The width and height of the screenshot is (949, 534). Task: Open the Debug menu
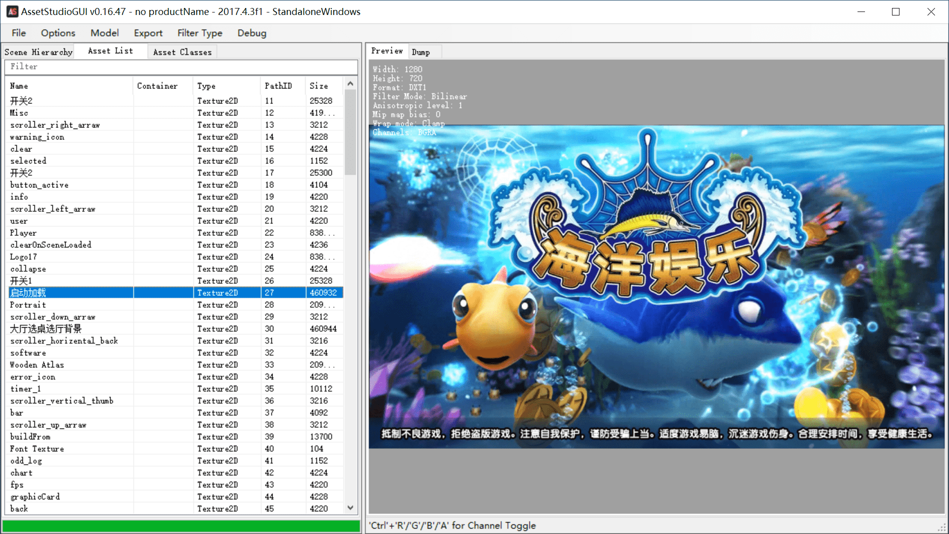point(251,33)
